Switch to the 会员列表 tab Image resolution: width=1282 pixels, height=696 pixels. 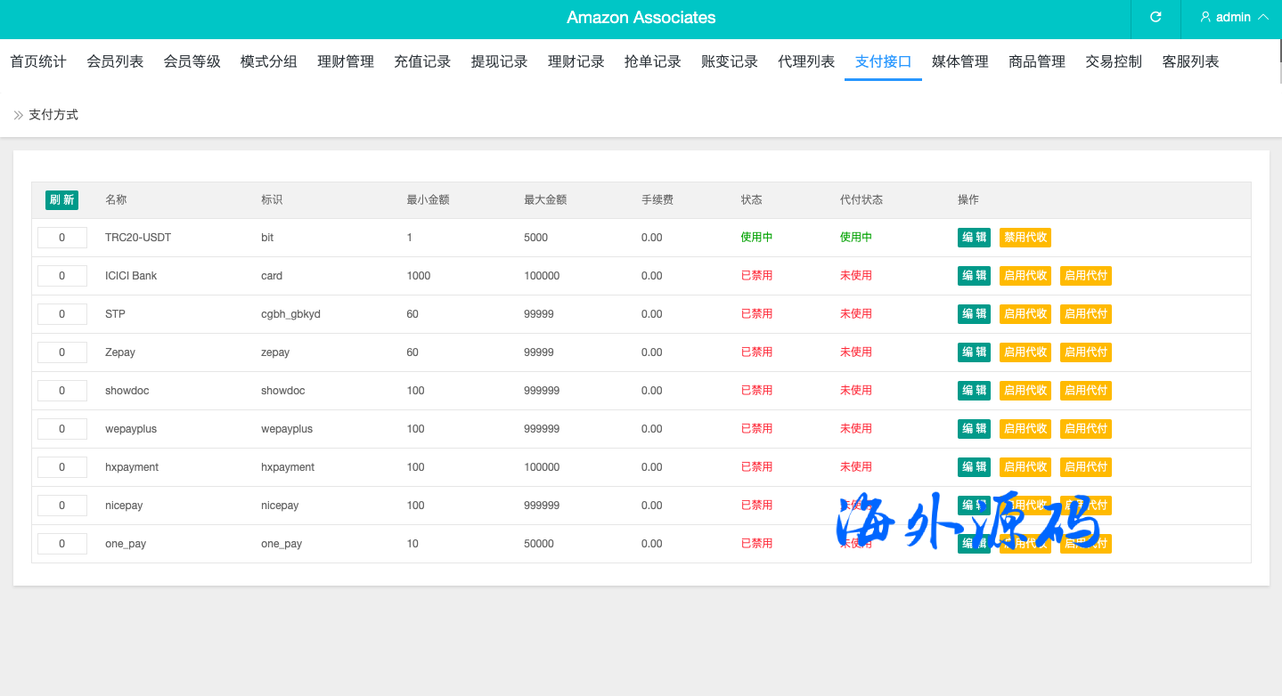pyautogui.click(x=115, y=61)
